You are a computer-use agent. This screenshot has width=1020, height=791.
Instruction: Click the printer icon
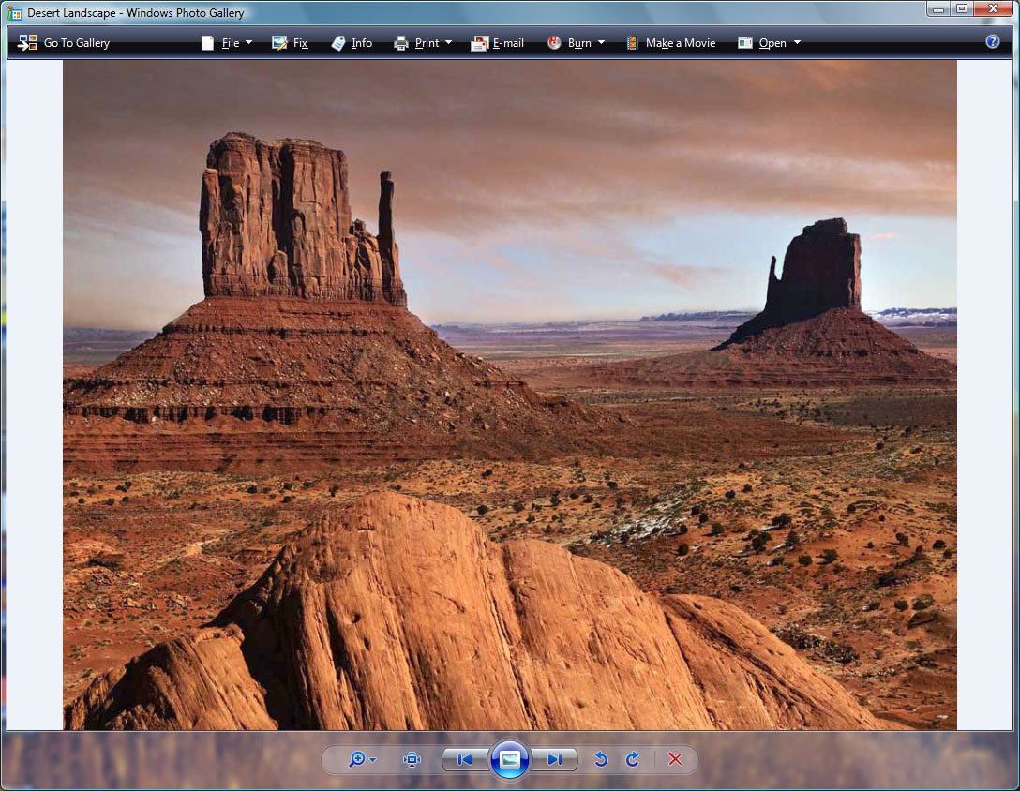(400, 43)
